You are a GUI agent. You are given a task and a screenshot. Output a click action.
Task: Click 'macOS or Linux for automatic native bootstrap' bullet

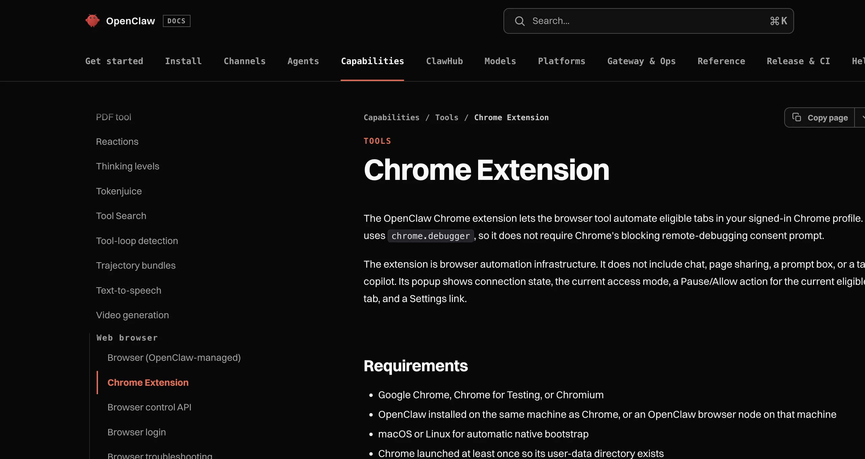point(483,434)
